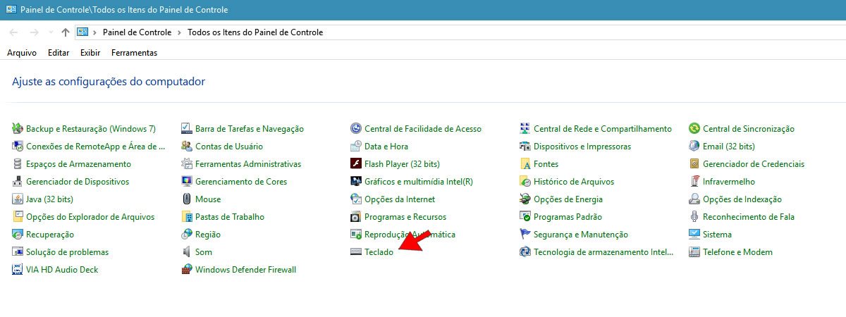Screen dimensions: 846x317
Task: Open Gerenciador de Credenciais link
Action: tap(754, 164)
